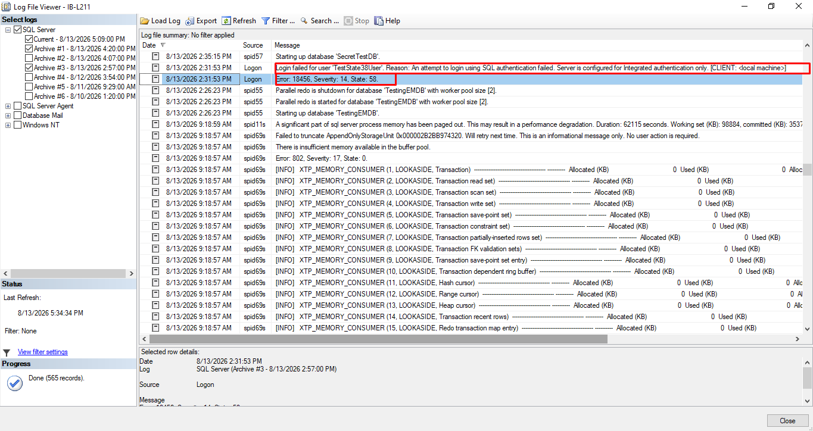The image size is (813, 431).
Task: Open the Help toolbar icon
Action: coord(379,21)
